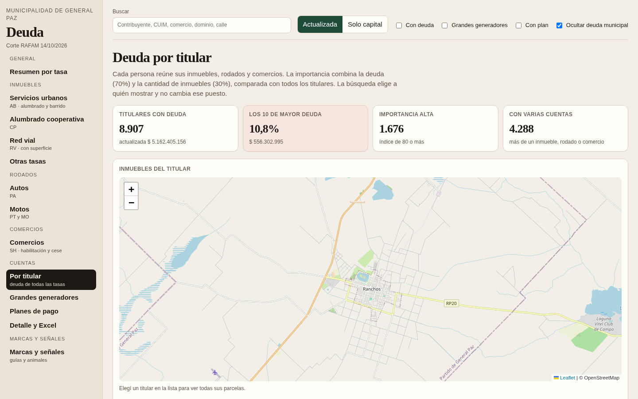Open Resumen por tasa

click(x=51, y=72)
